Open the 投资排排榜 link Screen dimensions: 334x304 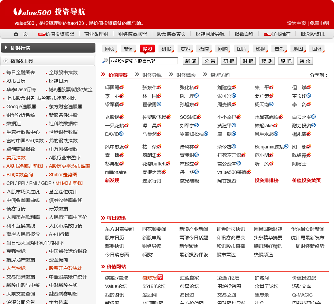click(x=266, y=180)
